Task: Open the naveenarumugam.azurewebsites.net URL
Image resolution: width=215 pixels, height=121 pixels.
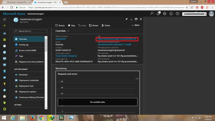Action: pyautogui.click(x=117, y=39)
